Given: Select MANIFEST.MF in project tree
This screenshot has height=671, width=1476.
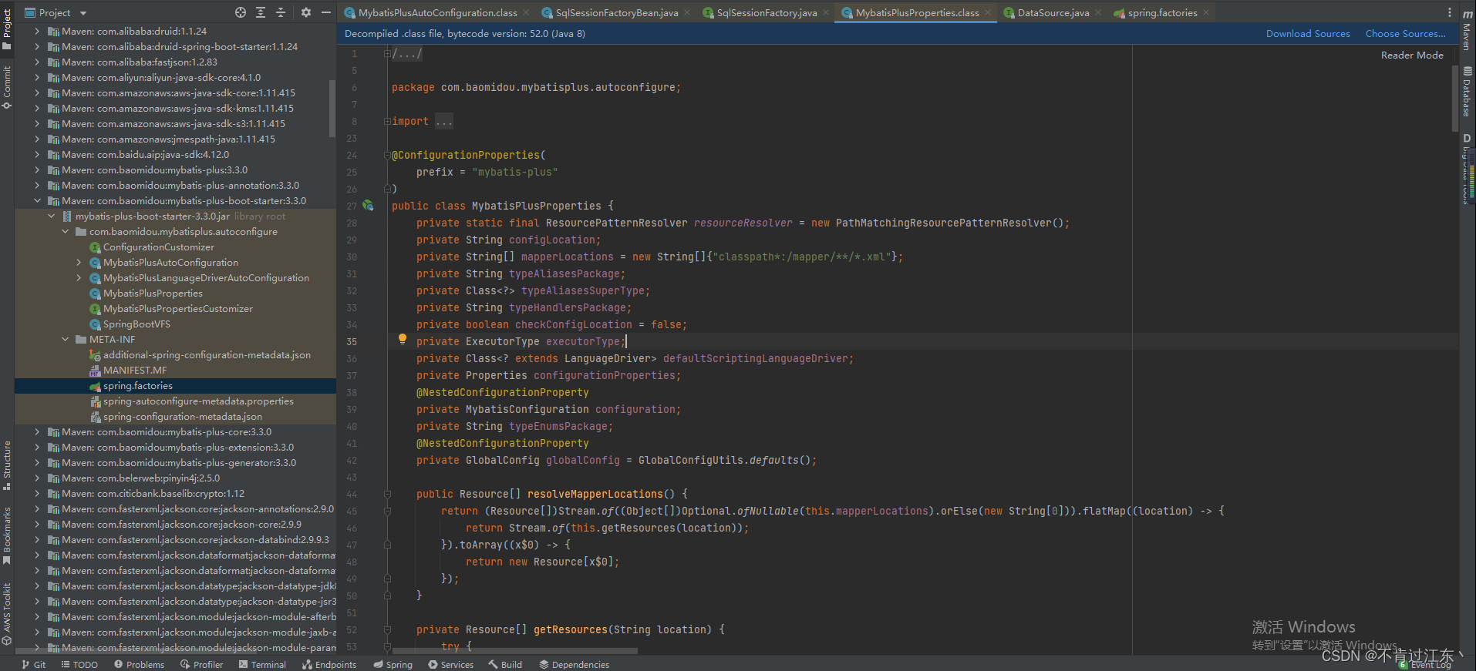Looking at the screenshot, I should (135, 370).
